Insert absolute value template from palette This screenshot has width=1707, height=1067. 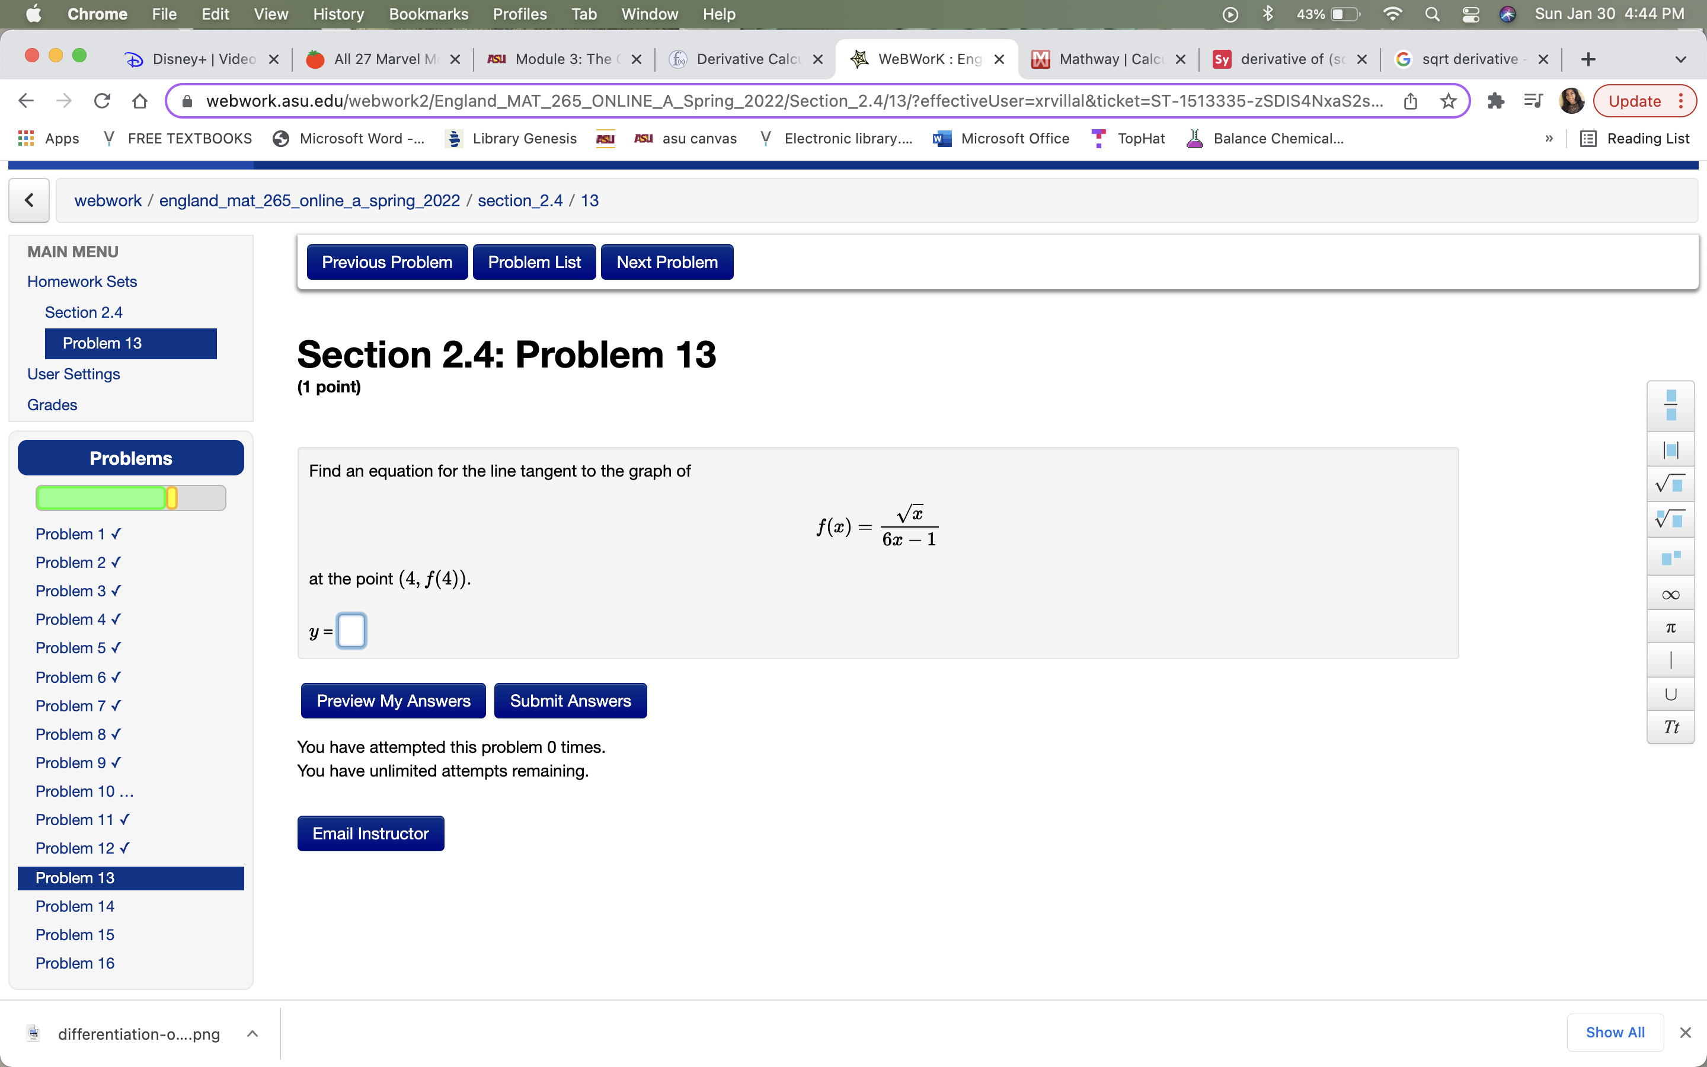coord(1670,449)
